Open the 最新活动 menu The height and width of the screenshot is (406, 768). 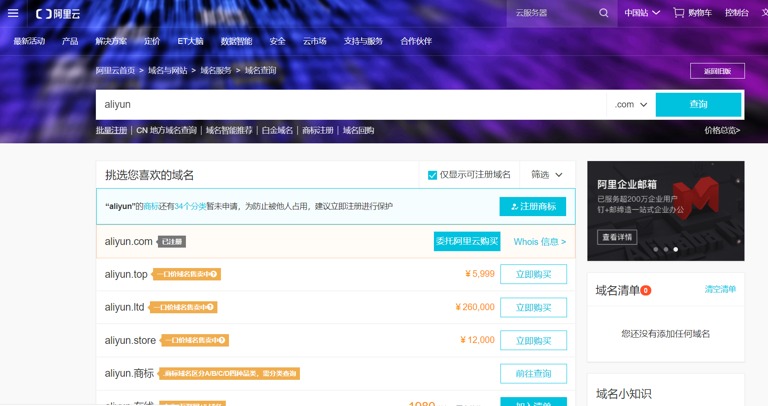point(29,41)
